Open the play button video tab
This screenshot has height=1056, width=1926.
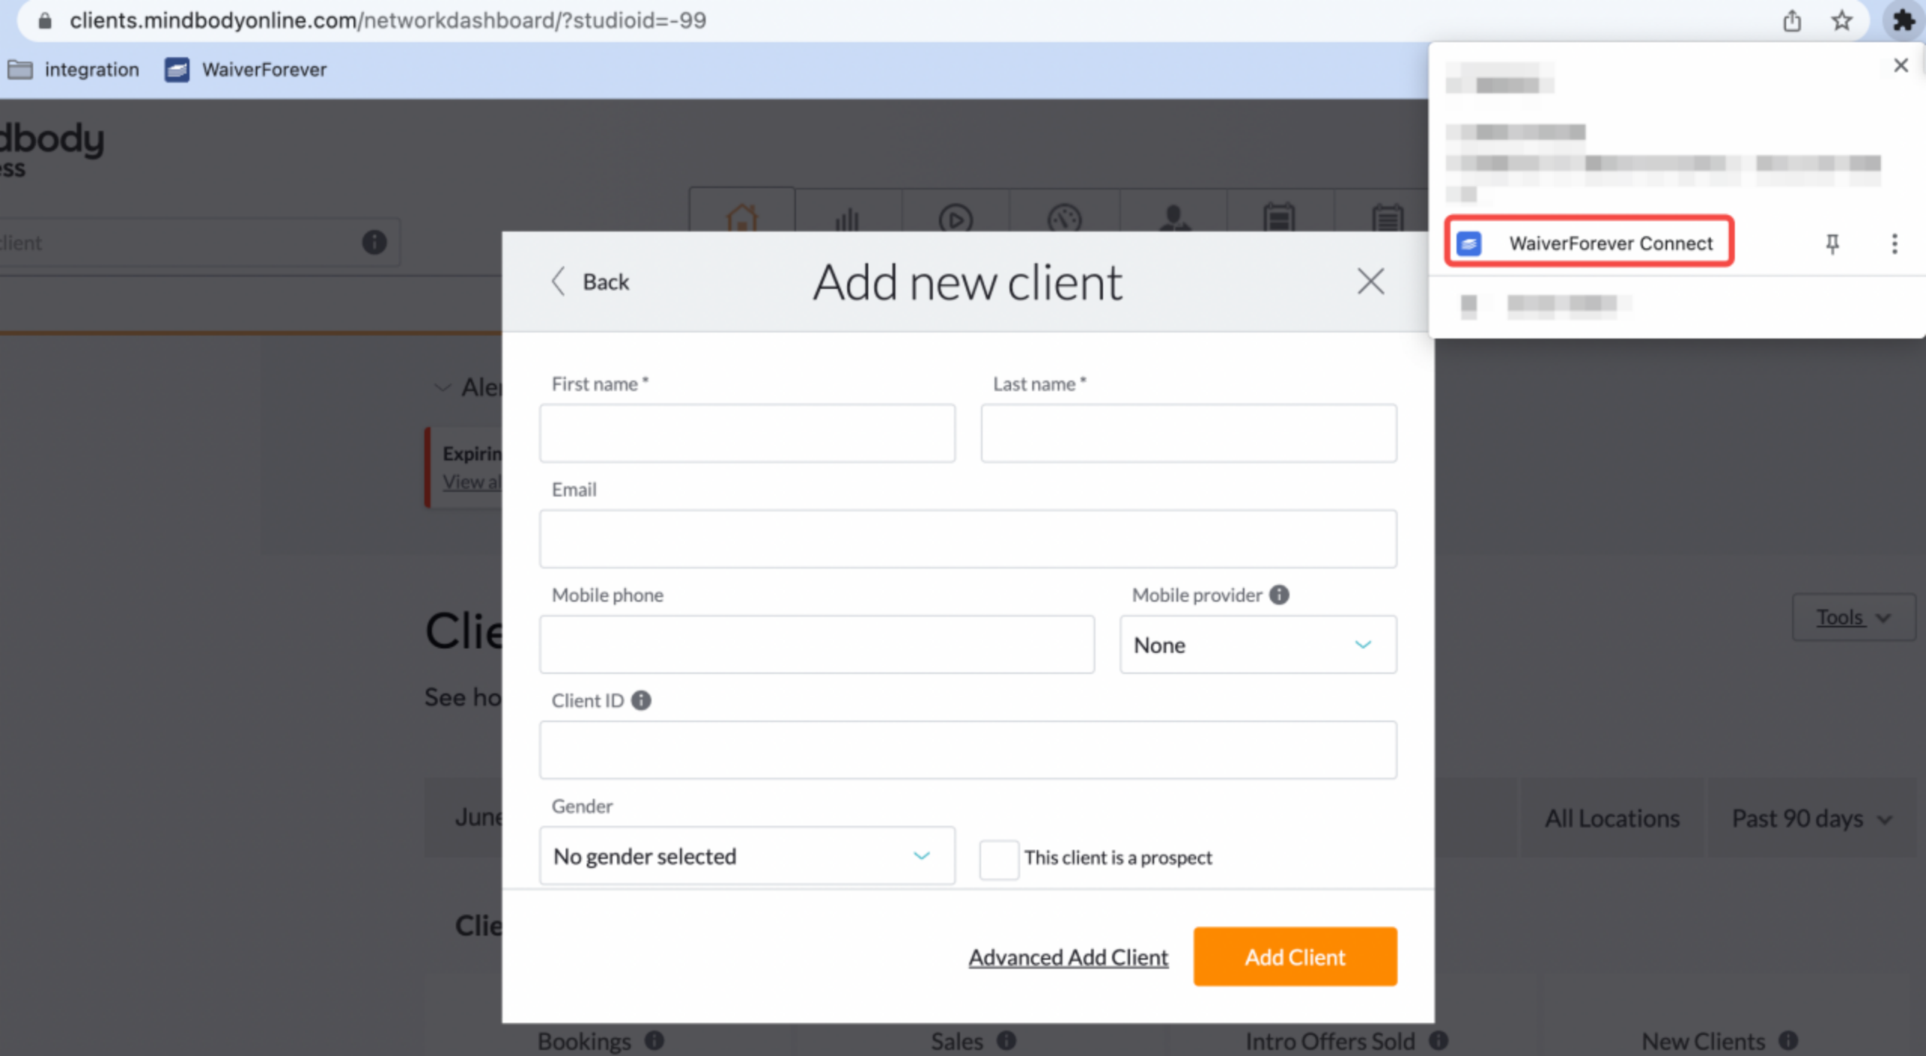pyautogui.click(x=955, y=218)
